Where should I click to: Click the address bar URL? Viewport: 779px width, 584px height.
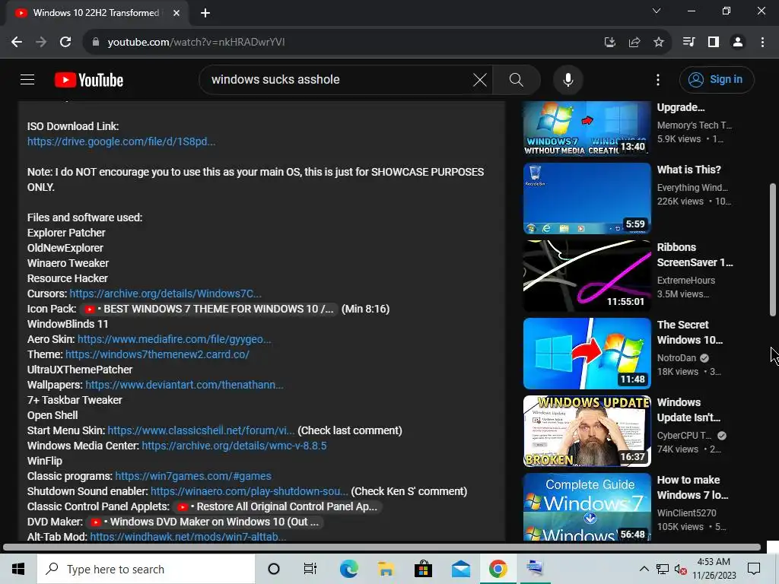coord(196,43)
